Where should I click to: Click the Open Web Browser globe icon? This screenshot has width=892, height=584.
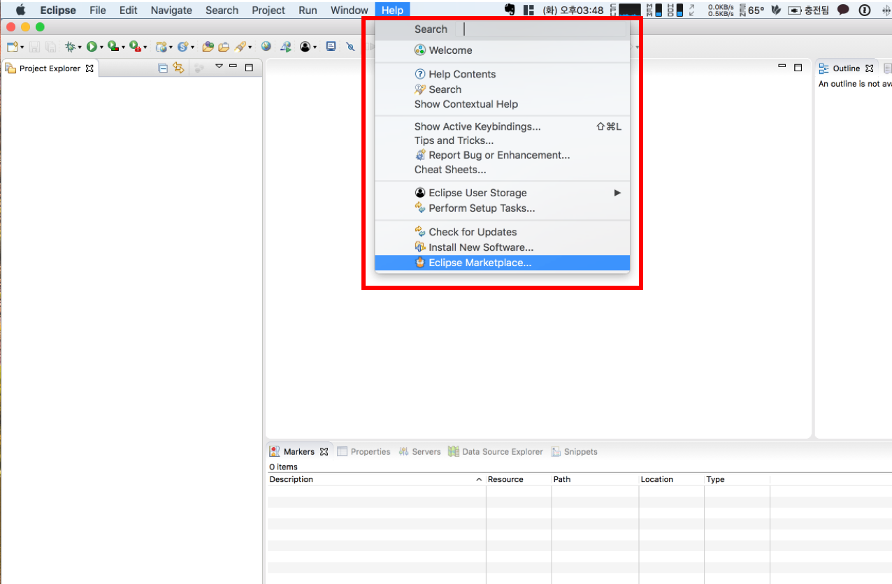[266, 47]
